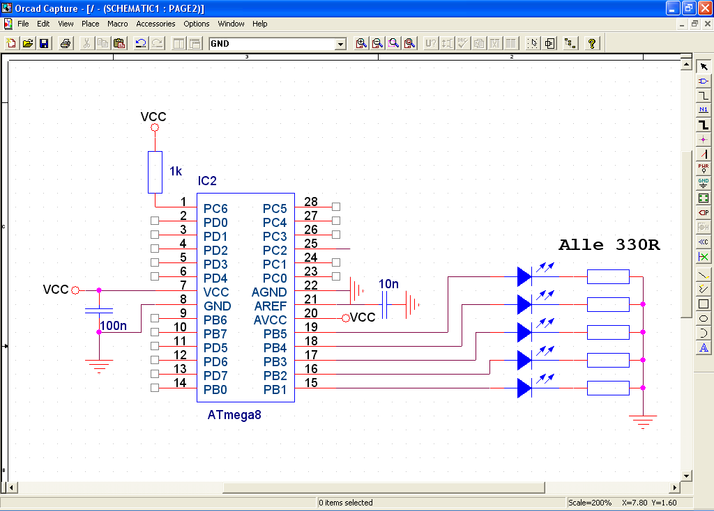
Task: Select the Place Part tool
Action: tap(704, 81)
